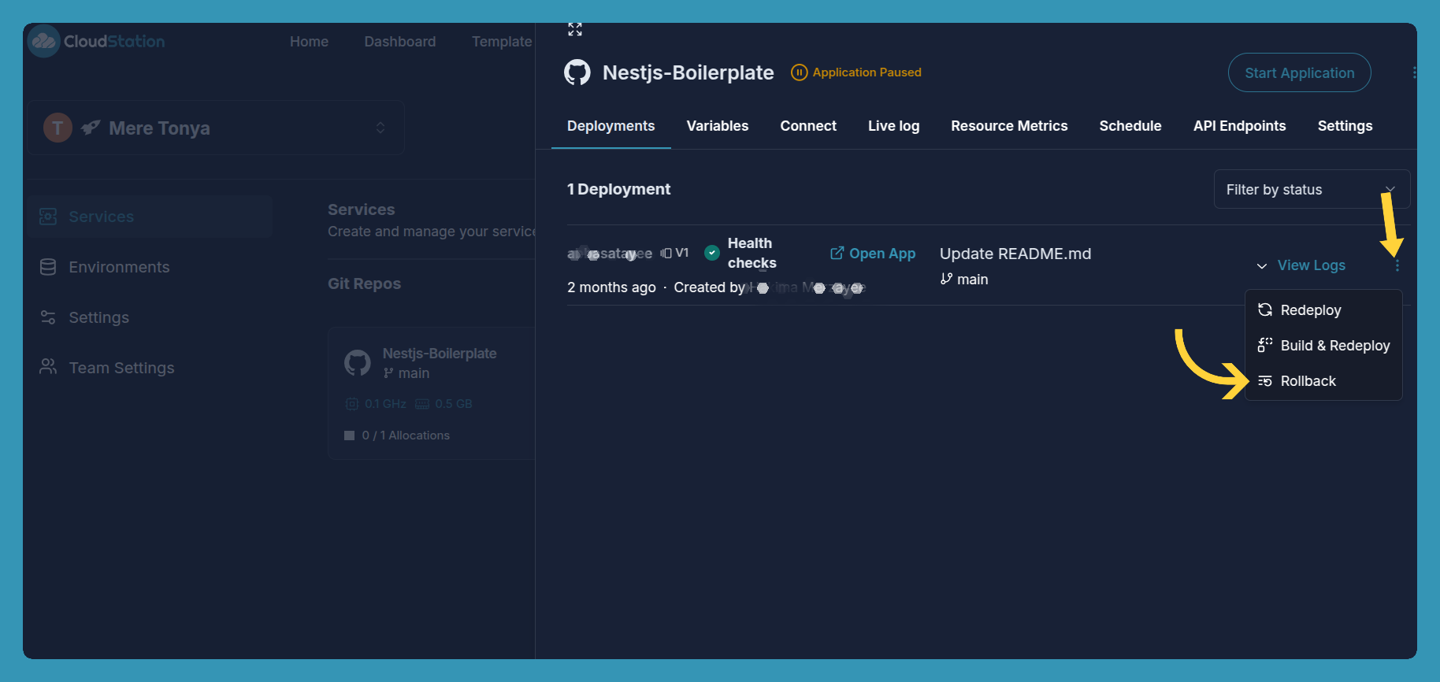Click the GitHub icon on Nestjs-Boilerplate card

pos(358,363)
